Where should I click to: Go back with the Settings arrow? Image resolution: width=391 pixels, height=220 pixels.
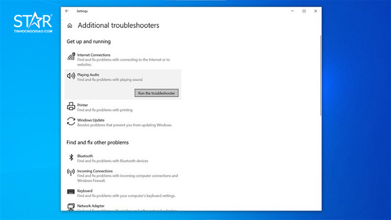[x=67, y=11]
